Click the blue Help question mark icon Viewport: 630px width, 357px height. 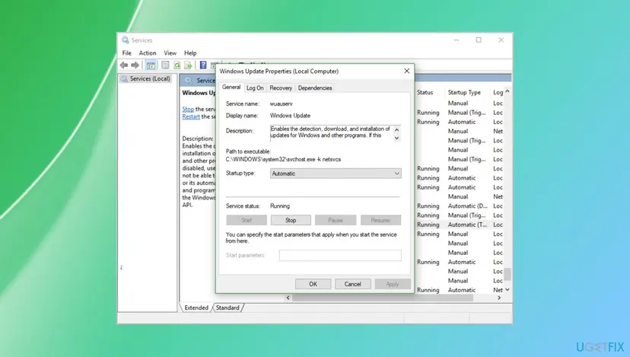(x=203, y=65)
